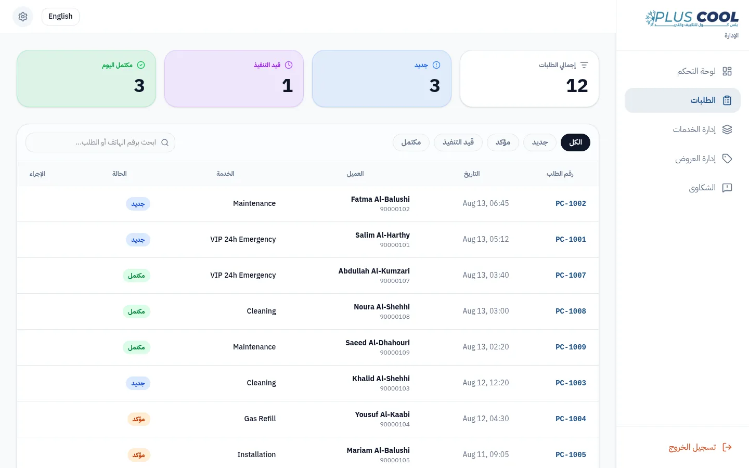Open order PC-1005
Image resolution: width=749 pixels, height=468 pixels.
(571, 455)
